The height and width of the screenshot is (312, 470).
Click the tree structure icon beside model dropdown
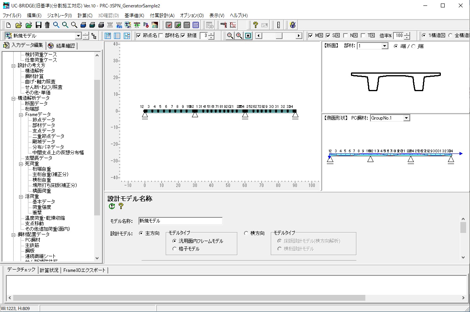point(94,36)
